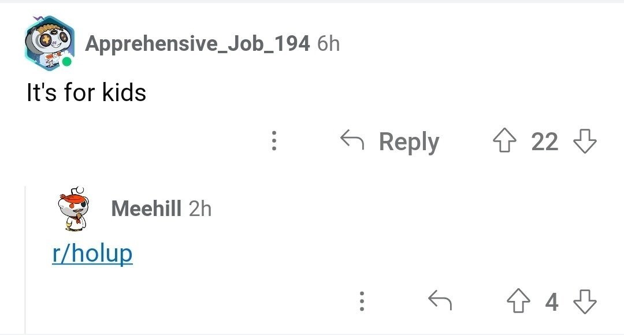
Task: Downvote Meehill's reply
Action: [584, 301]
